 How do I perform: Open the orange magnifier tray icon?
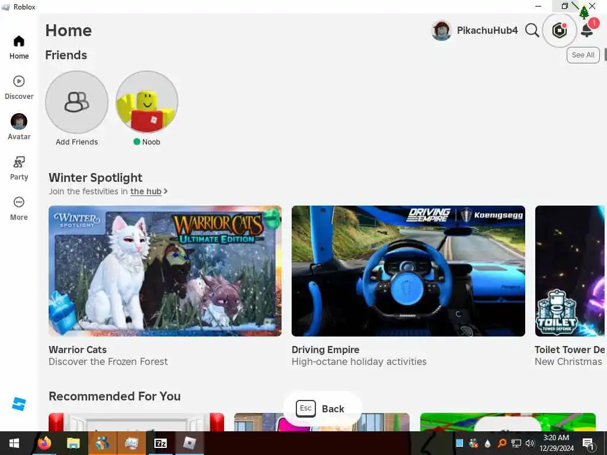click(501, 443)
